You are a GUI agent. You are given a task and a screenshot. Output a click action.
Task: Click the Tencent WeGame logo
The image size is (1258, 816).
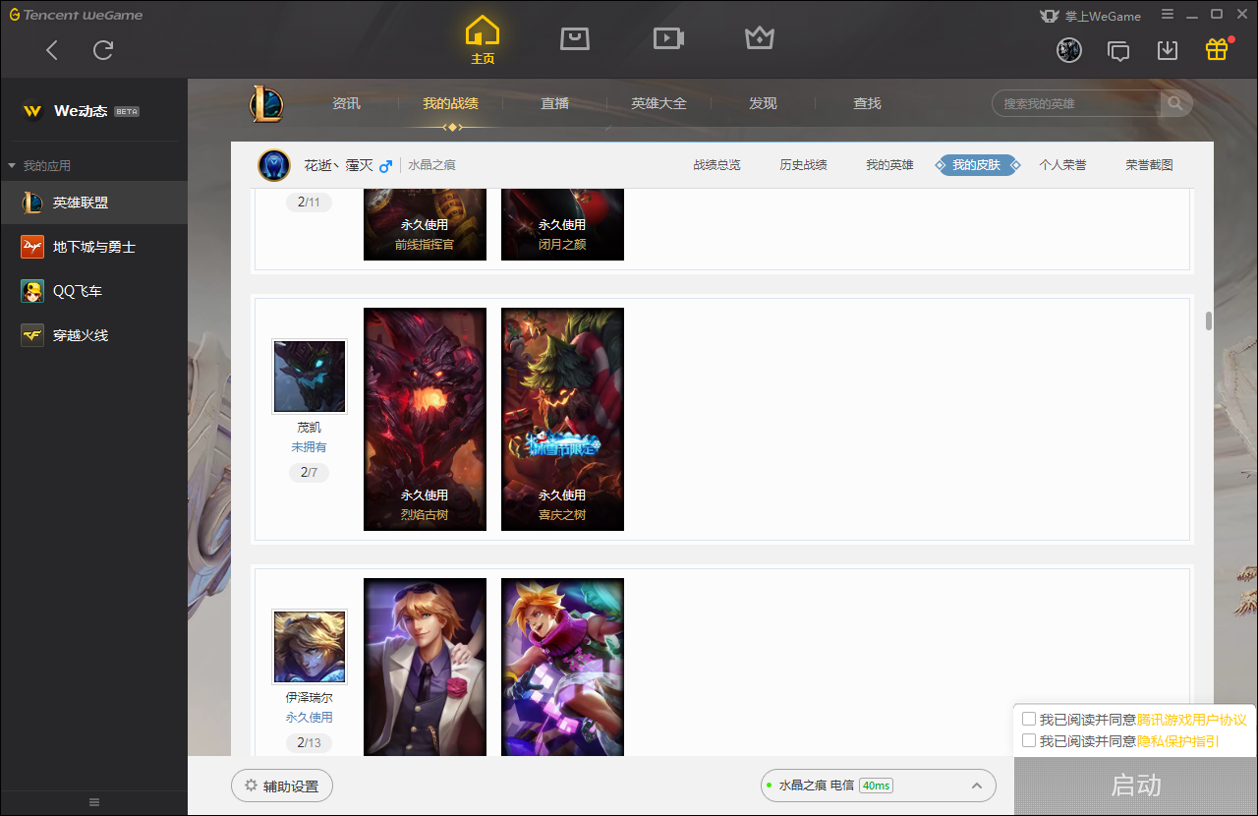(76, 15)
